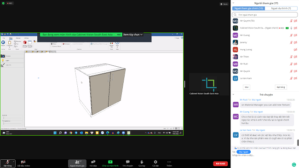Open the Thêm more options menu
Viewport: 299px width, 168px height.
pyautogui.click(x=169, y=162)
